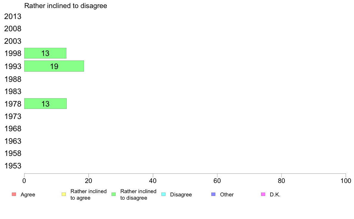Click the green Rather inclined to disagree swatch

(114, 194)
